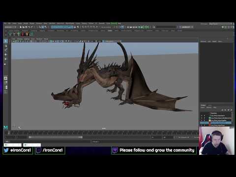This screenshot has width=236, height=177.
Task: Enable select by component type mode
Action: click(45, 27)
